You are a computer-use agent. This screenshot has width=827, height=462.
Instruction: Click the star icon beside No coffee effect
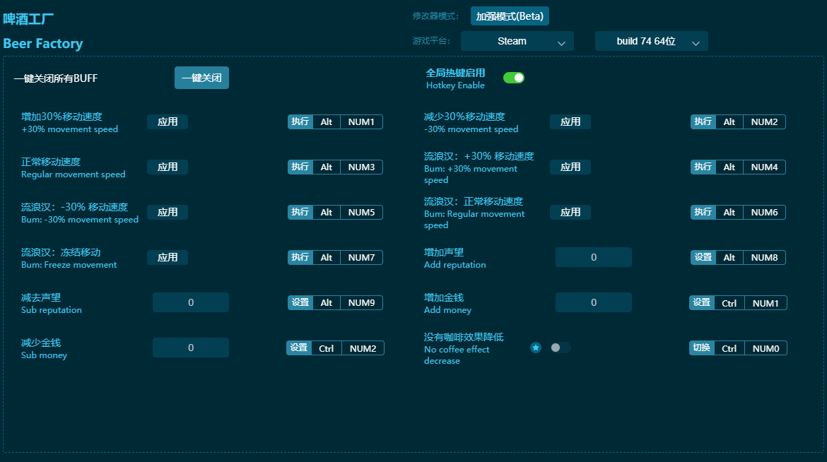[x=536, y=348]
